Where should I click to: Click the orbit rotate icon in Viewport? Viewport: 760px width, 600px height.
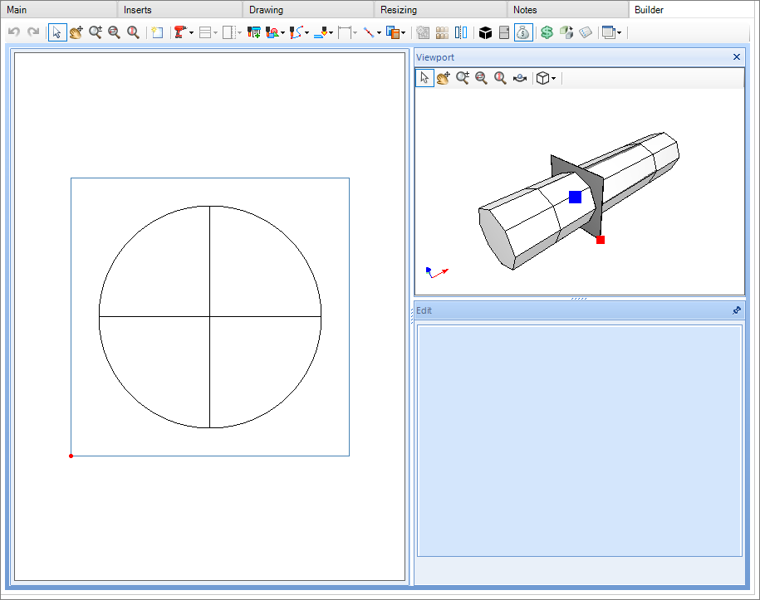pos(520,78)
